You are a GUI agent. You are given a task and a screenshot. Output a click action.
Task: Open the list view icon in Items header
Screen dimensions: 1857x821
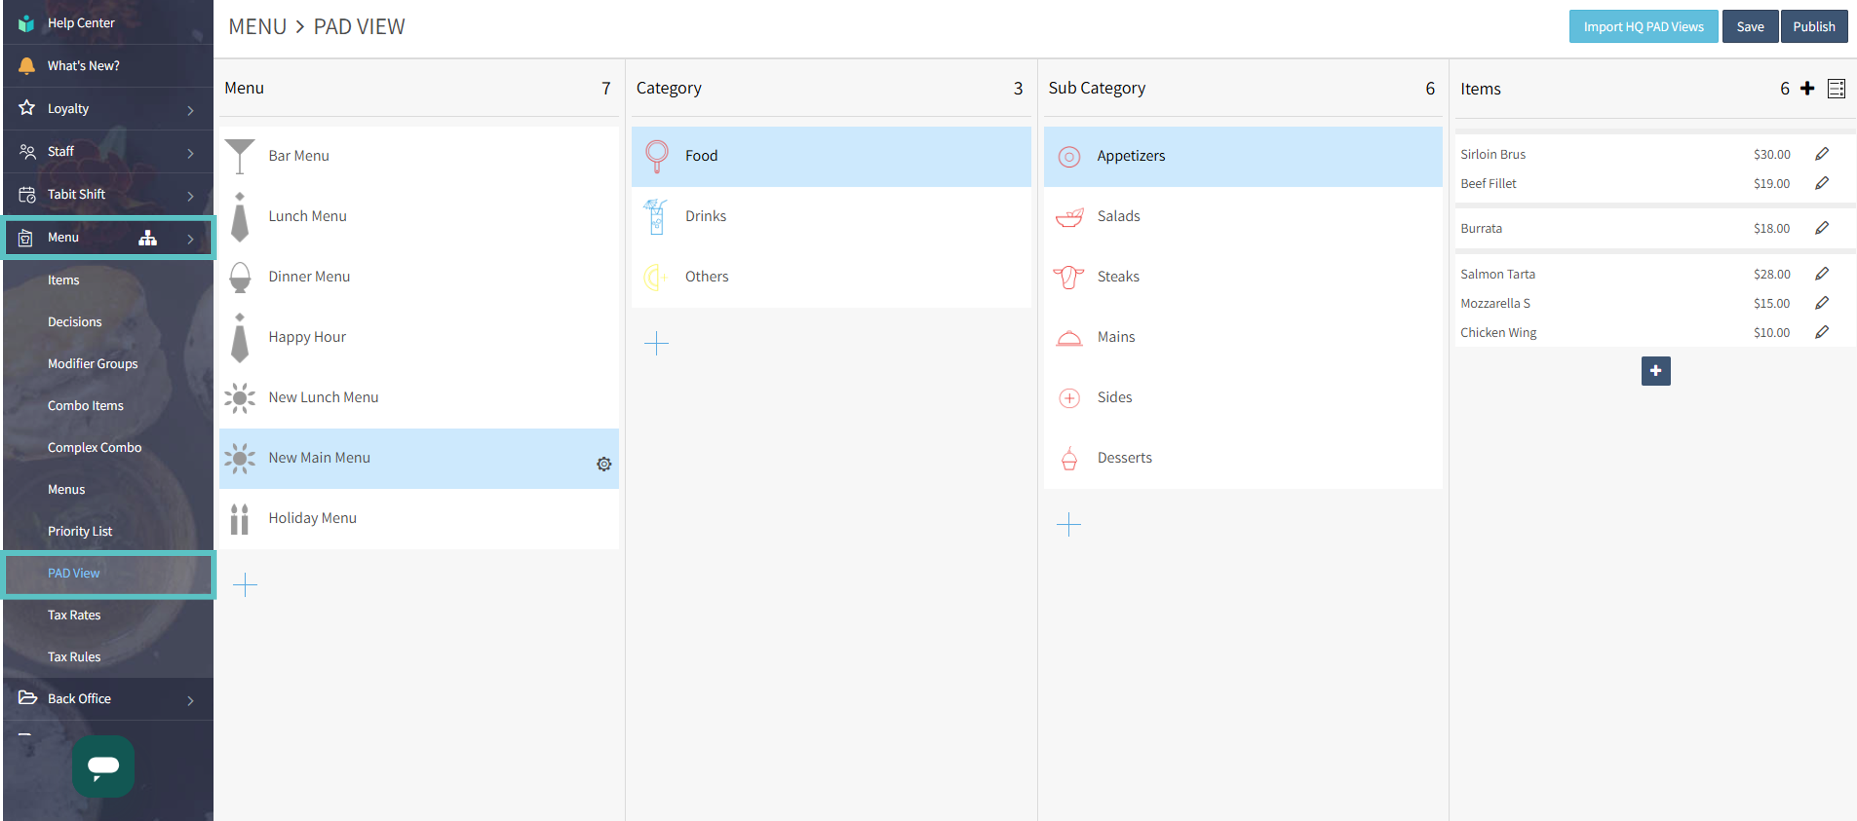pyautogui.click(x=1836, y=88)
